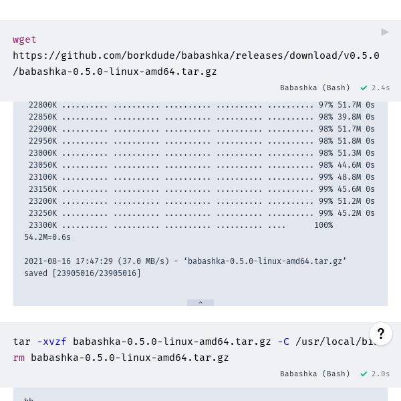Click the saved [23905016/23905016] output line
The width and height of the screenshot is (401, 401).
[x=82, y=273]
